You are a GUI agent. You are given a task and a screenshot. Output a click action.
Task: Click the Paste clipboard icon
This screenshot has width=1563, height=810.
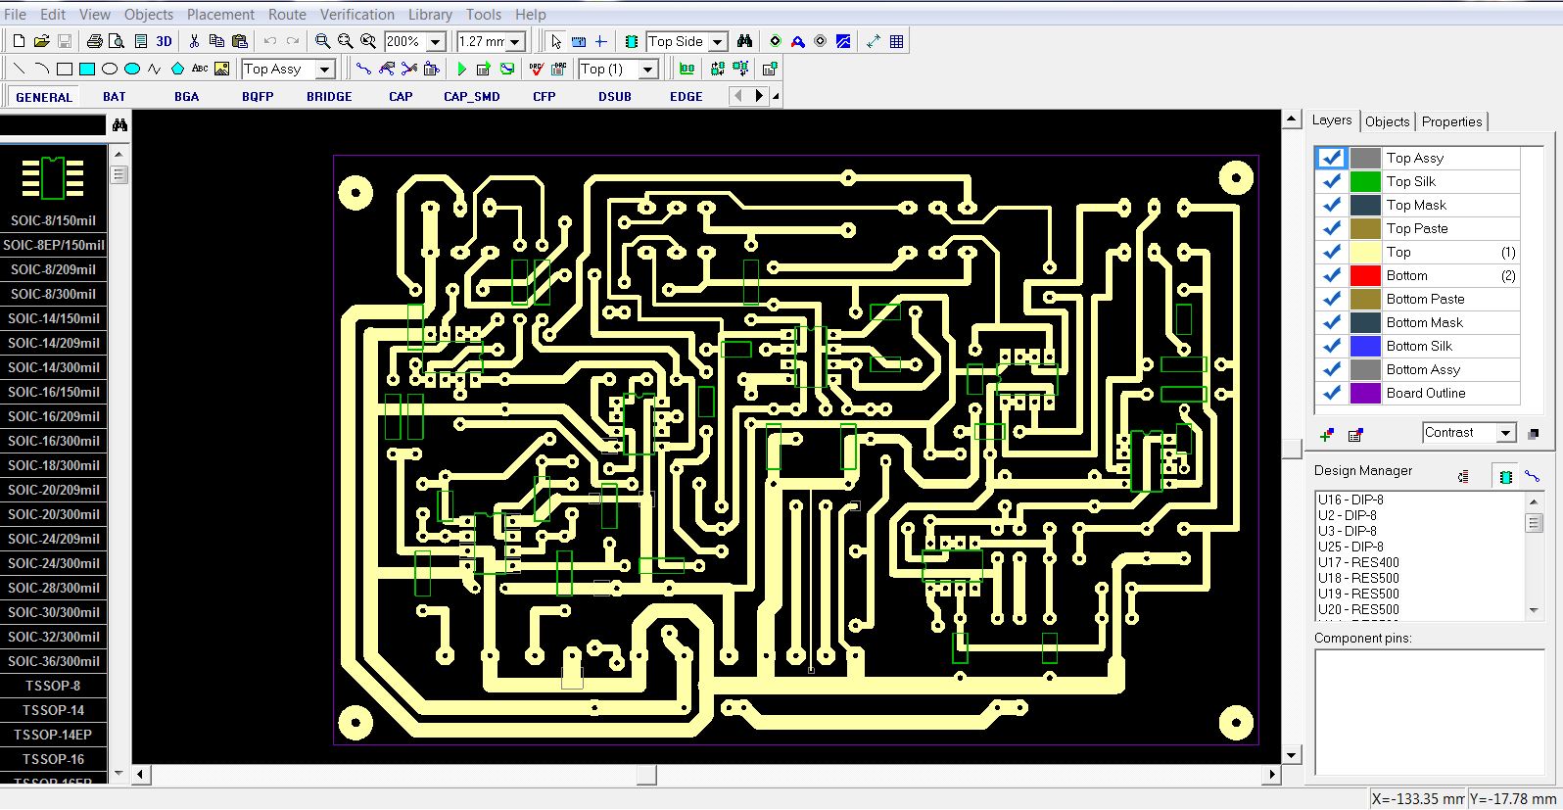click(239, 41)
